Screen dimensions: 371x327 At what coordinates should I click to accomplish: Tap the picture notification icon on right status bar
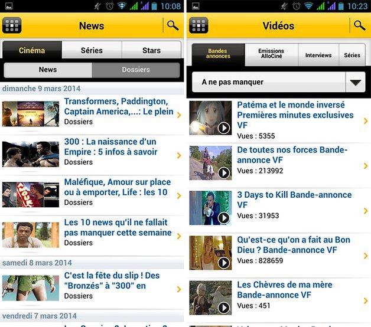pos(196,6)
